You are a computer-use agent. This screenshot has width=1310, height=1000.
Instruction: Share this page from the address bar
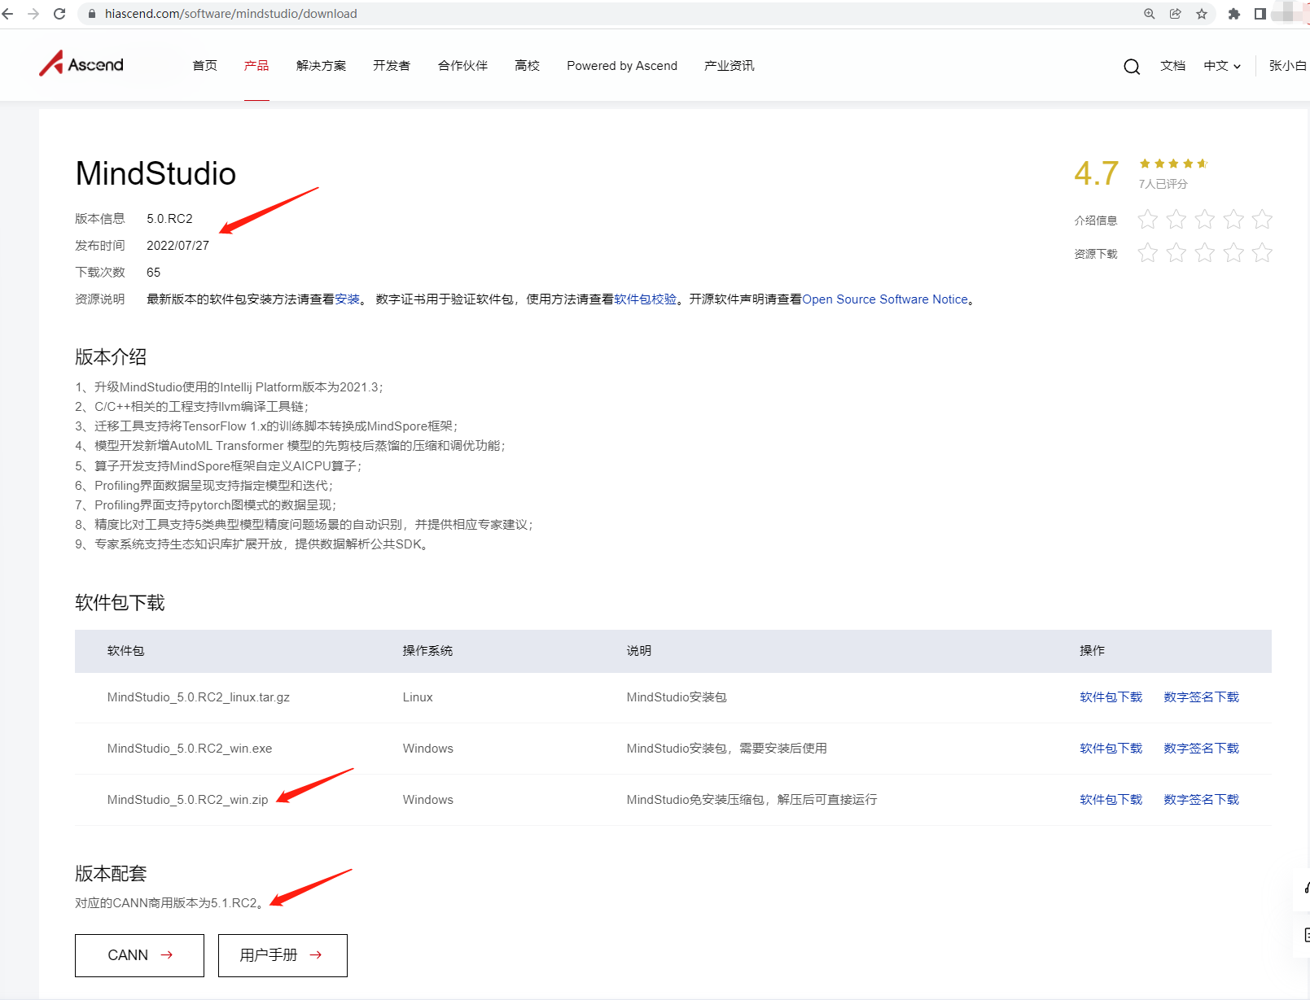pos(1176,14)
